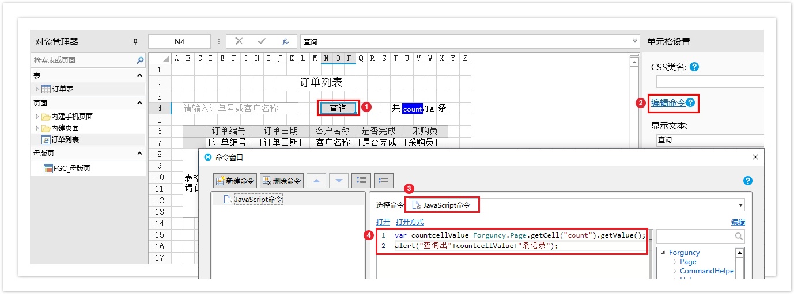794x294 pixels.
Task: Click the 订单列表 title cell
Action: point(321,83)
